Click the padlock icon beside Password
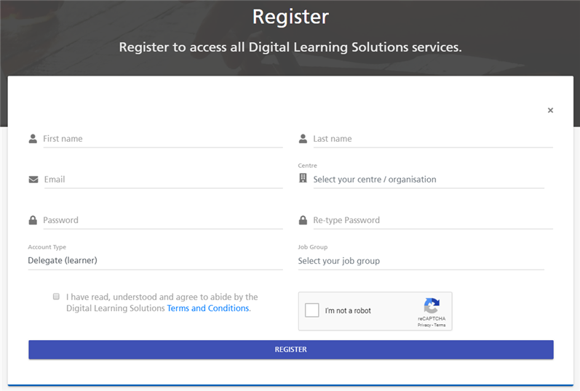The height and width of the screenshot is (391, 580). point(33,220)
